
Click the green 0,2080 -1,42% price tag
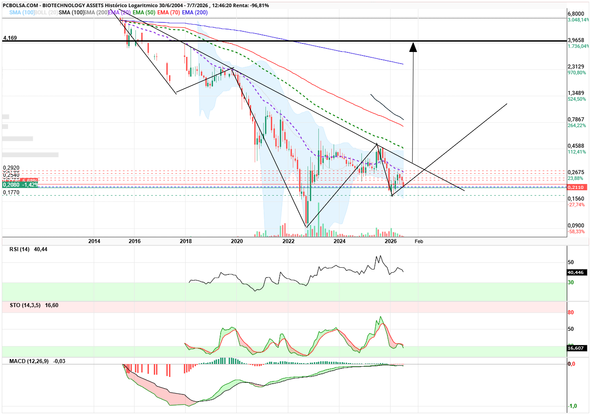pos(20,185)
